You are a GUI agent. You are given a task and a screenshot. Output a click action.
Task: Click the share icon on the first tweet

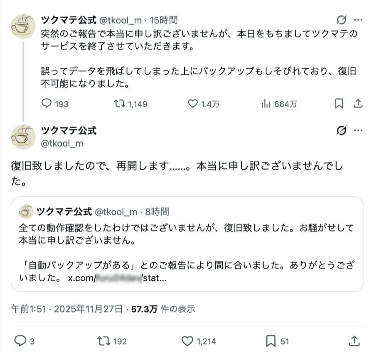pyautogui.click(x=358, y=104)
